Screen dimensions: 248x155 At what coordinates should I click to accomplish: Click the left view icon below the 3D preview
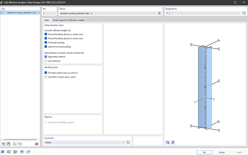168,142
